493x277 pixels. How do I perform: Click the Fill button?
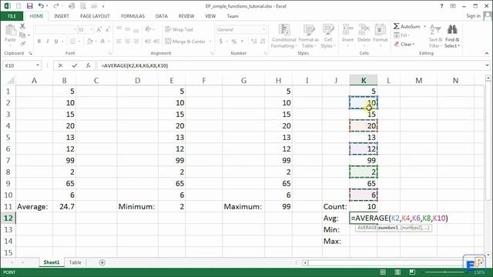point(401,35)
